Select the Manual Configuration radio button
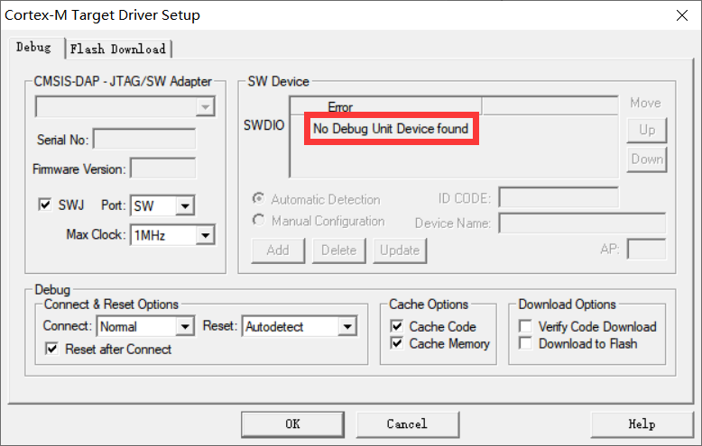Viewport: 702px width, 446px height. 258,221
